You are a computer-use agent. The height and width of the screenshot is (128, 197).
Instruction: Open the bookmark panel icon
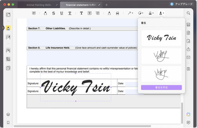(x=8, y=122)
